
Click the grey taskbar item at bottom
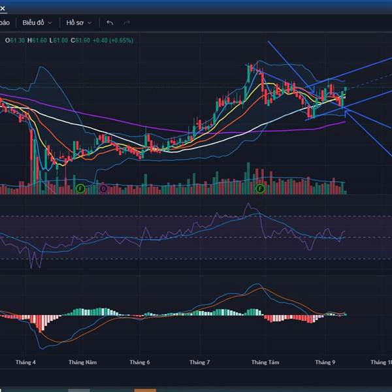(79, 389)
